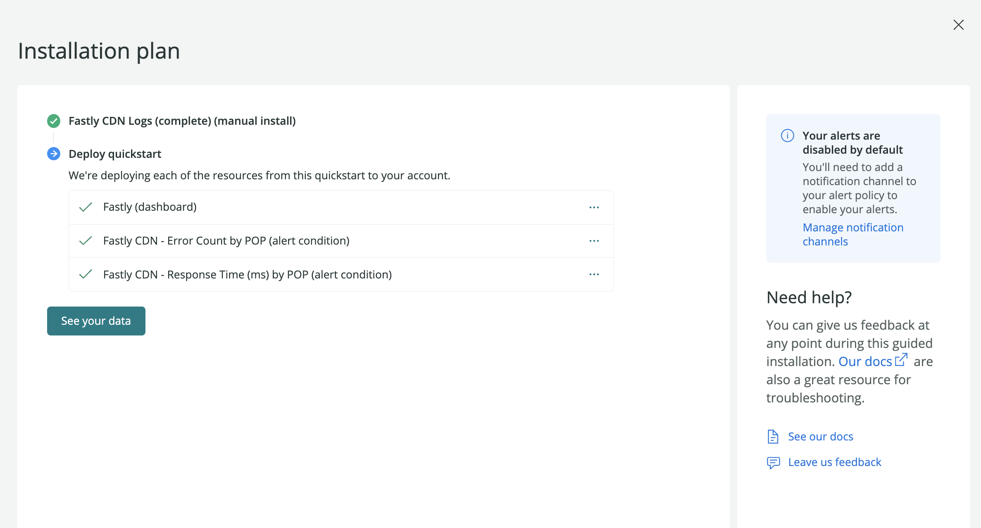Select the Fastly CDN Logs complete step

click(x=182, y=121)
